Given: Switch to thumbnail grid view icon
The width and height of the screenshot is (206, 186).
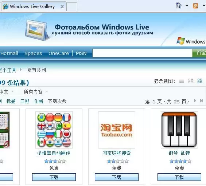Looking at the screenshot, I should (x=200, y=81).
